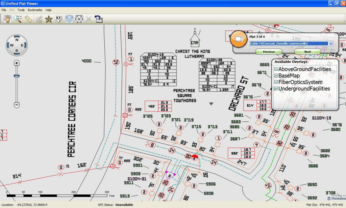This screenshot has height=208, width=346.
Task: Select the ruler measure tool
Action: click(28, 19)
